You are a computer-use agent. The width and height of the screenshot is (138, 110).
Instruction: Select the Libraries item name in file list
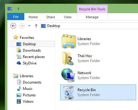84,39
